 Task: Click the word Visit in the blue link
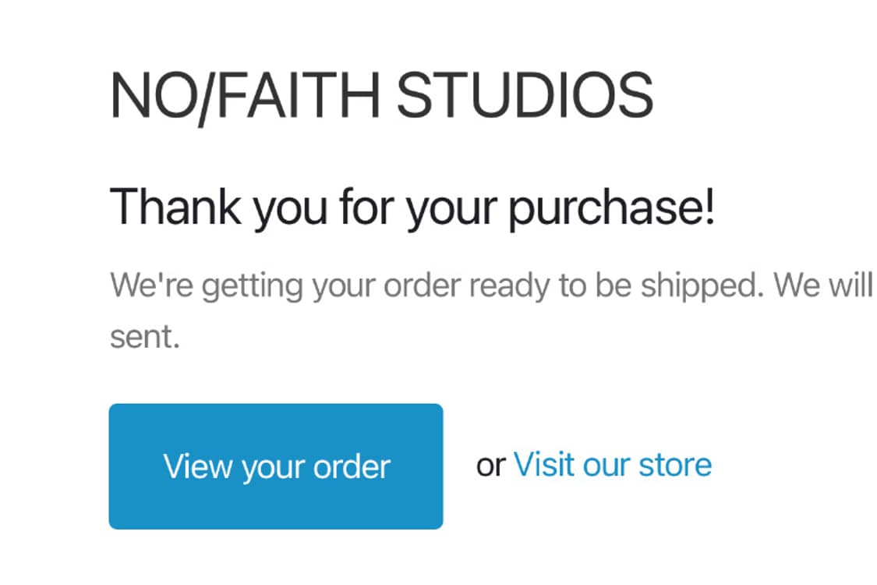pyautogui.click(x=543, y=464)
